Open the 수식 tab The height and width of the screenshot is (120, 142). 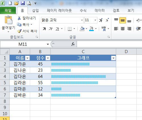tap(83, 10)
